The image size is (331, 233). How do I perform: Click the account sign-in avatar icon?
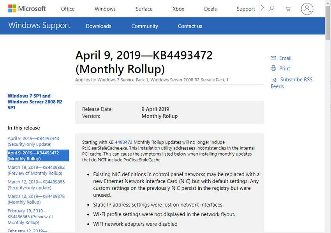click(307, 9)
